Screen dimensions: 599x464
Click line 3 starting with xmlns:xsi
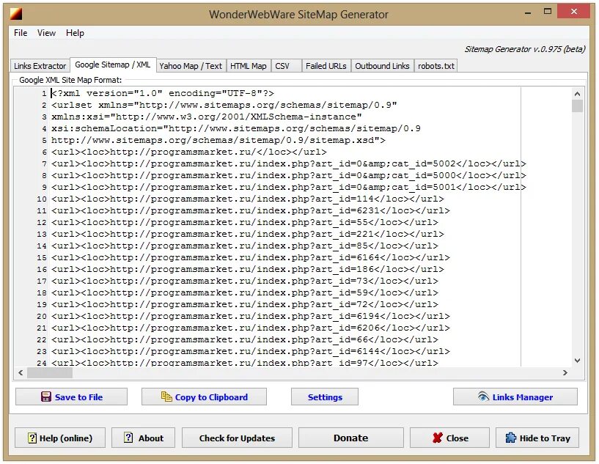[206, 117]
